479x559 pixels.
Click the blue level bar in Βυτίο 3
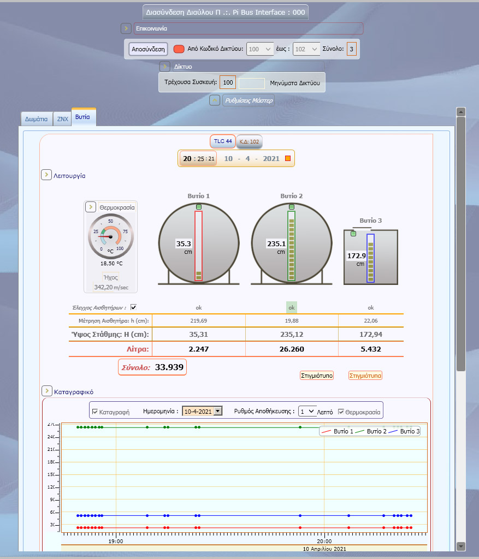(370, 258)
